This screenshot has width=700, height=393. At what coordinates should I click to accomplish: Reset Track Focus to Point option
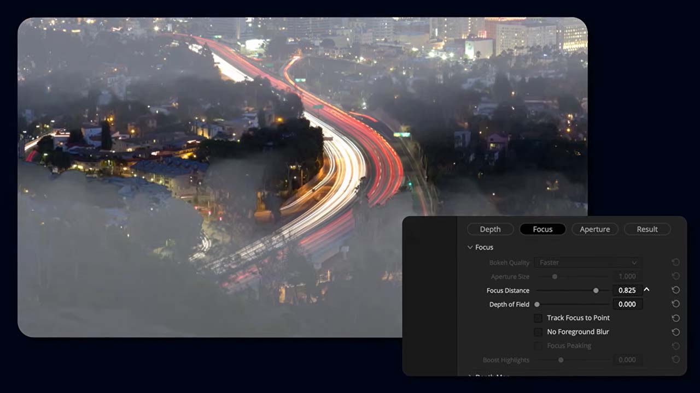pyautogui.click(x=675, y=318)
